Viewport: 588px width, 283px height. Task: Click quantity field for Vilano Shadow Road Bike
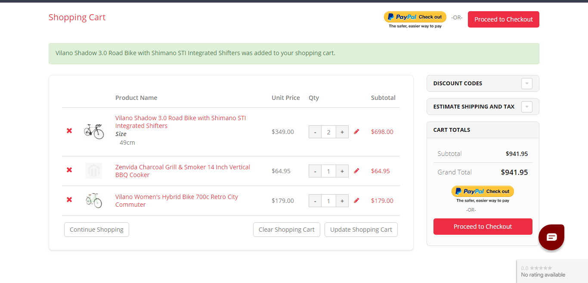click(x=328, y=132)
